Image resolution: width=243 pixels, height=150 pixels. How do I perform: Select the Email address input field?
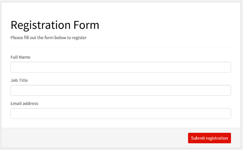click(x=121, y=114)
